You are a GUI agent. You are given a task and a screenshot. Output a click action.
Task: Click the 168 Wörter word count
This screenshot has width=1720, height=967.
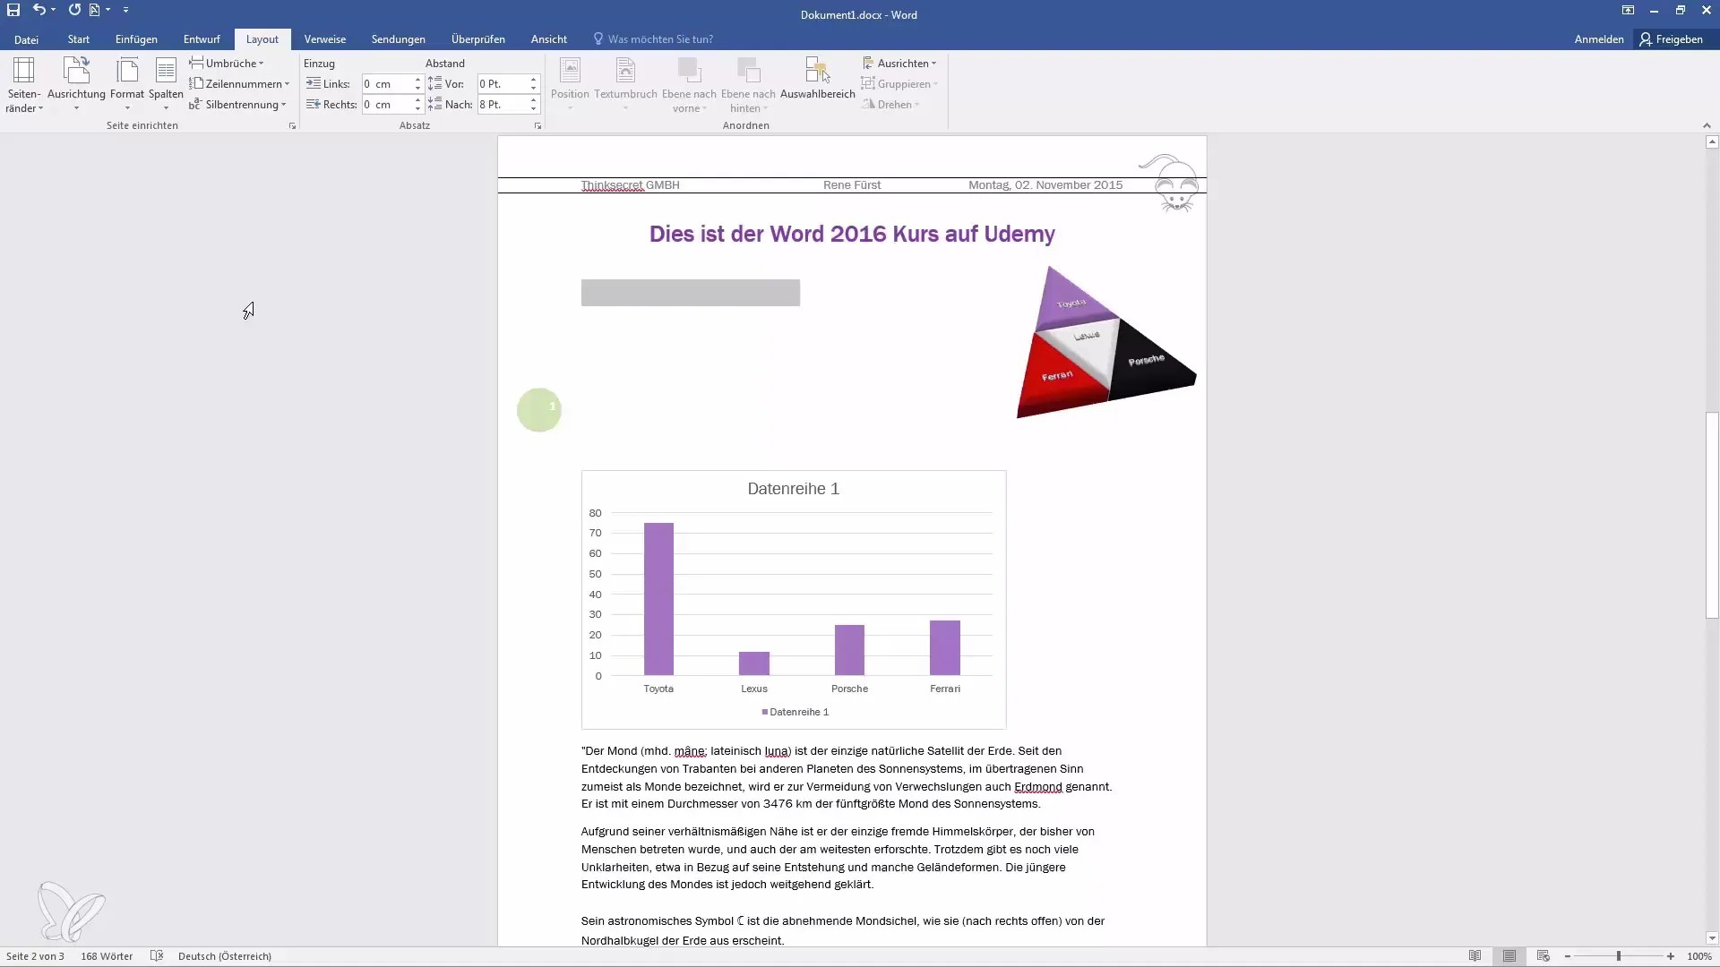[107, 956]
